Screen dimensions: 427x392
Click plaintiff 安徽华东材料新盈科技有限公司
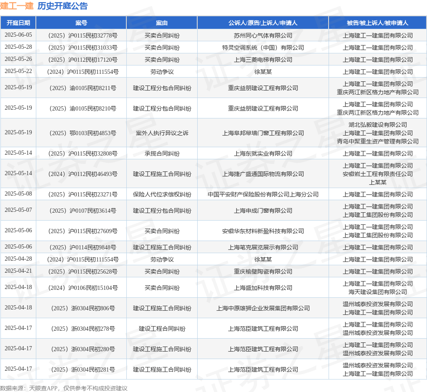[x=263, y=231]
